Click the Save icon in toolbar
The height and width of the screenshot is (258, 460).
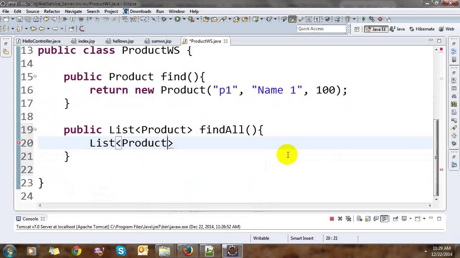coord(19,19)
